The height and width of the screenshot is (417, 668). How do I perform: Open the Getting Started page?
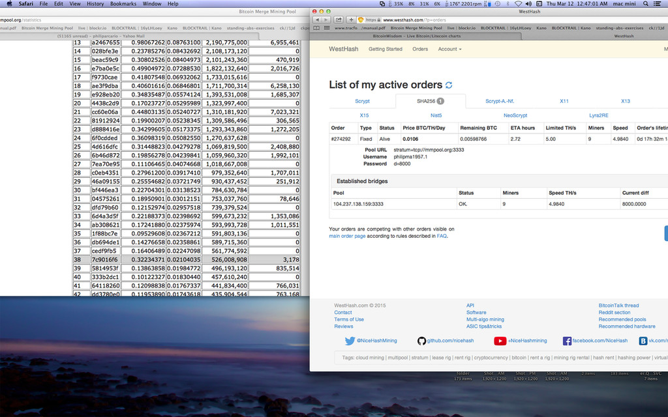(x=385, y=49)
